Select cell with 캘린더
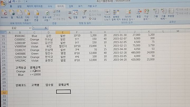The height and width of the screenshot is (107, 190). tap(63, 46)
